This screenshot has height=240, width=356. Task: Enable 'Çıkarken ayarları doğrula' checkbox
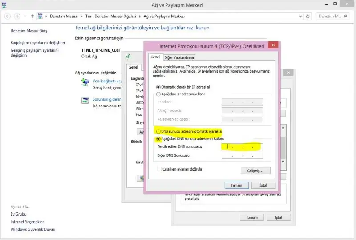[x=160, y=169]
